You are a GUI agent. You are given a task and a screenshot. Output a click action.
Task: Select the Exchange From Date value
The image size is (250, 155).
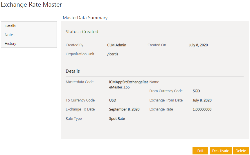202,100
